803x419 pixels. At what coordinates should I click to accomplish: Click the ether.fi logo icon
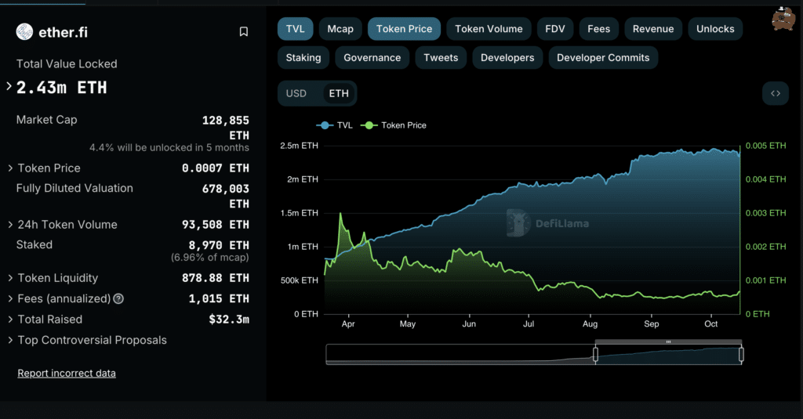(x=24, y=32)
